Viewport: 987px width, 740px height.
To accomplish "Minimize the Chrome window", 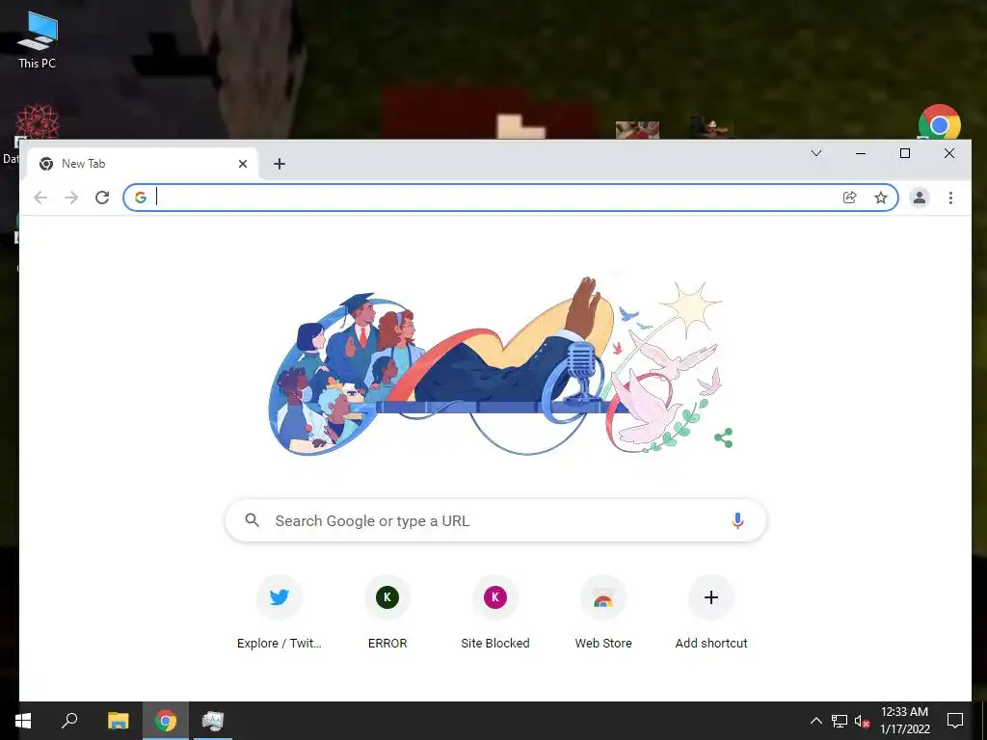I will pos(861,153).
